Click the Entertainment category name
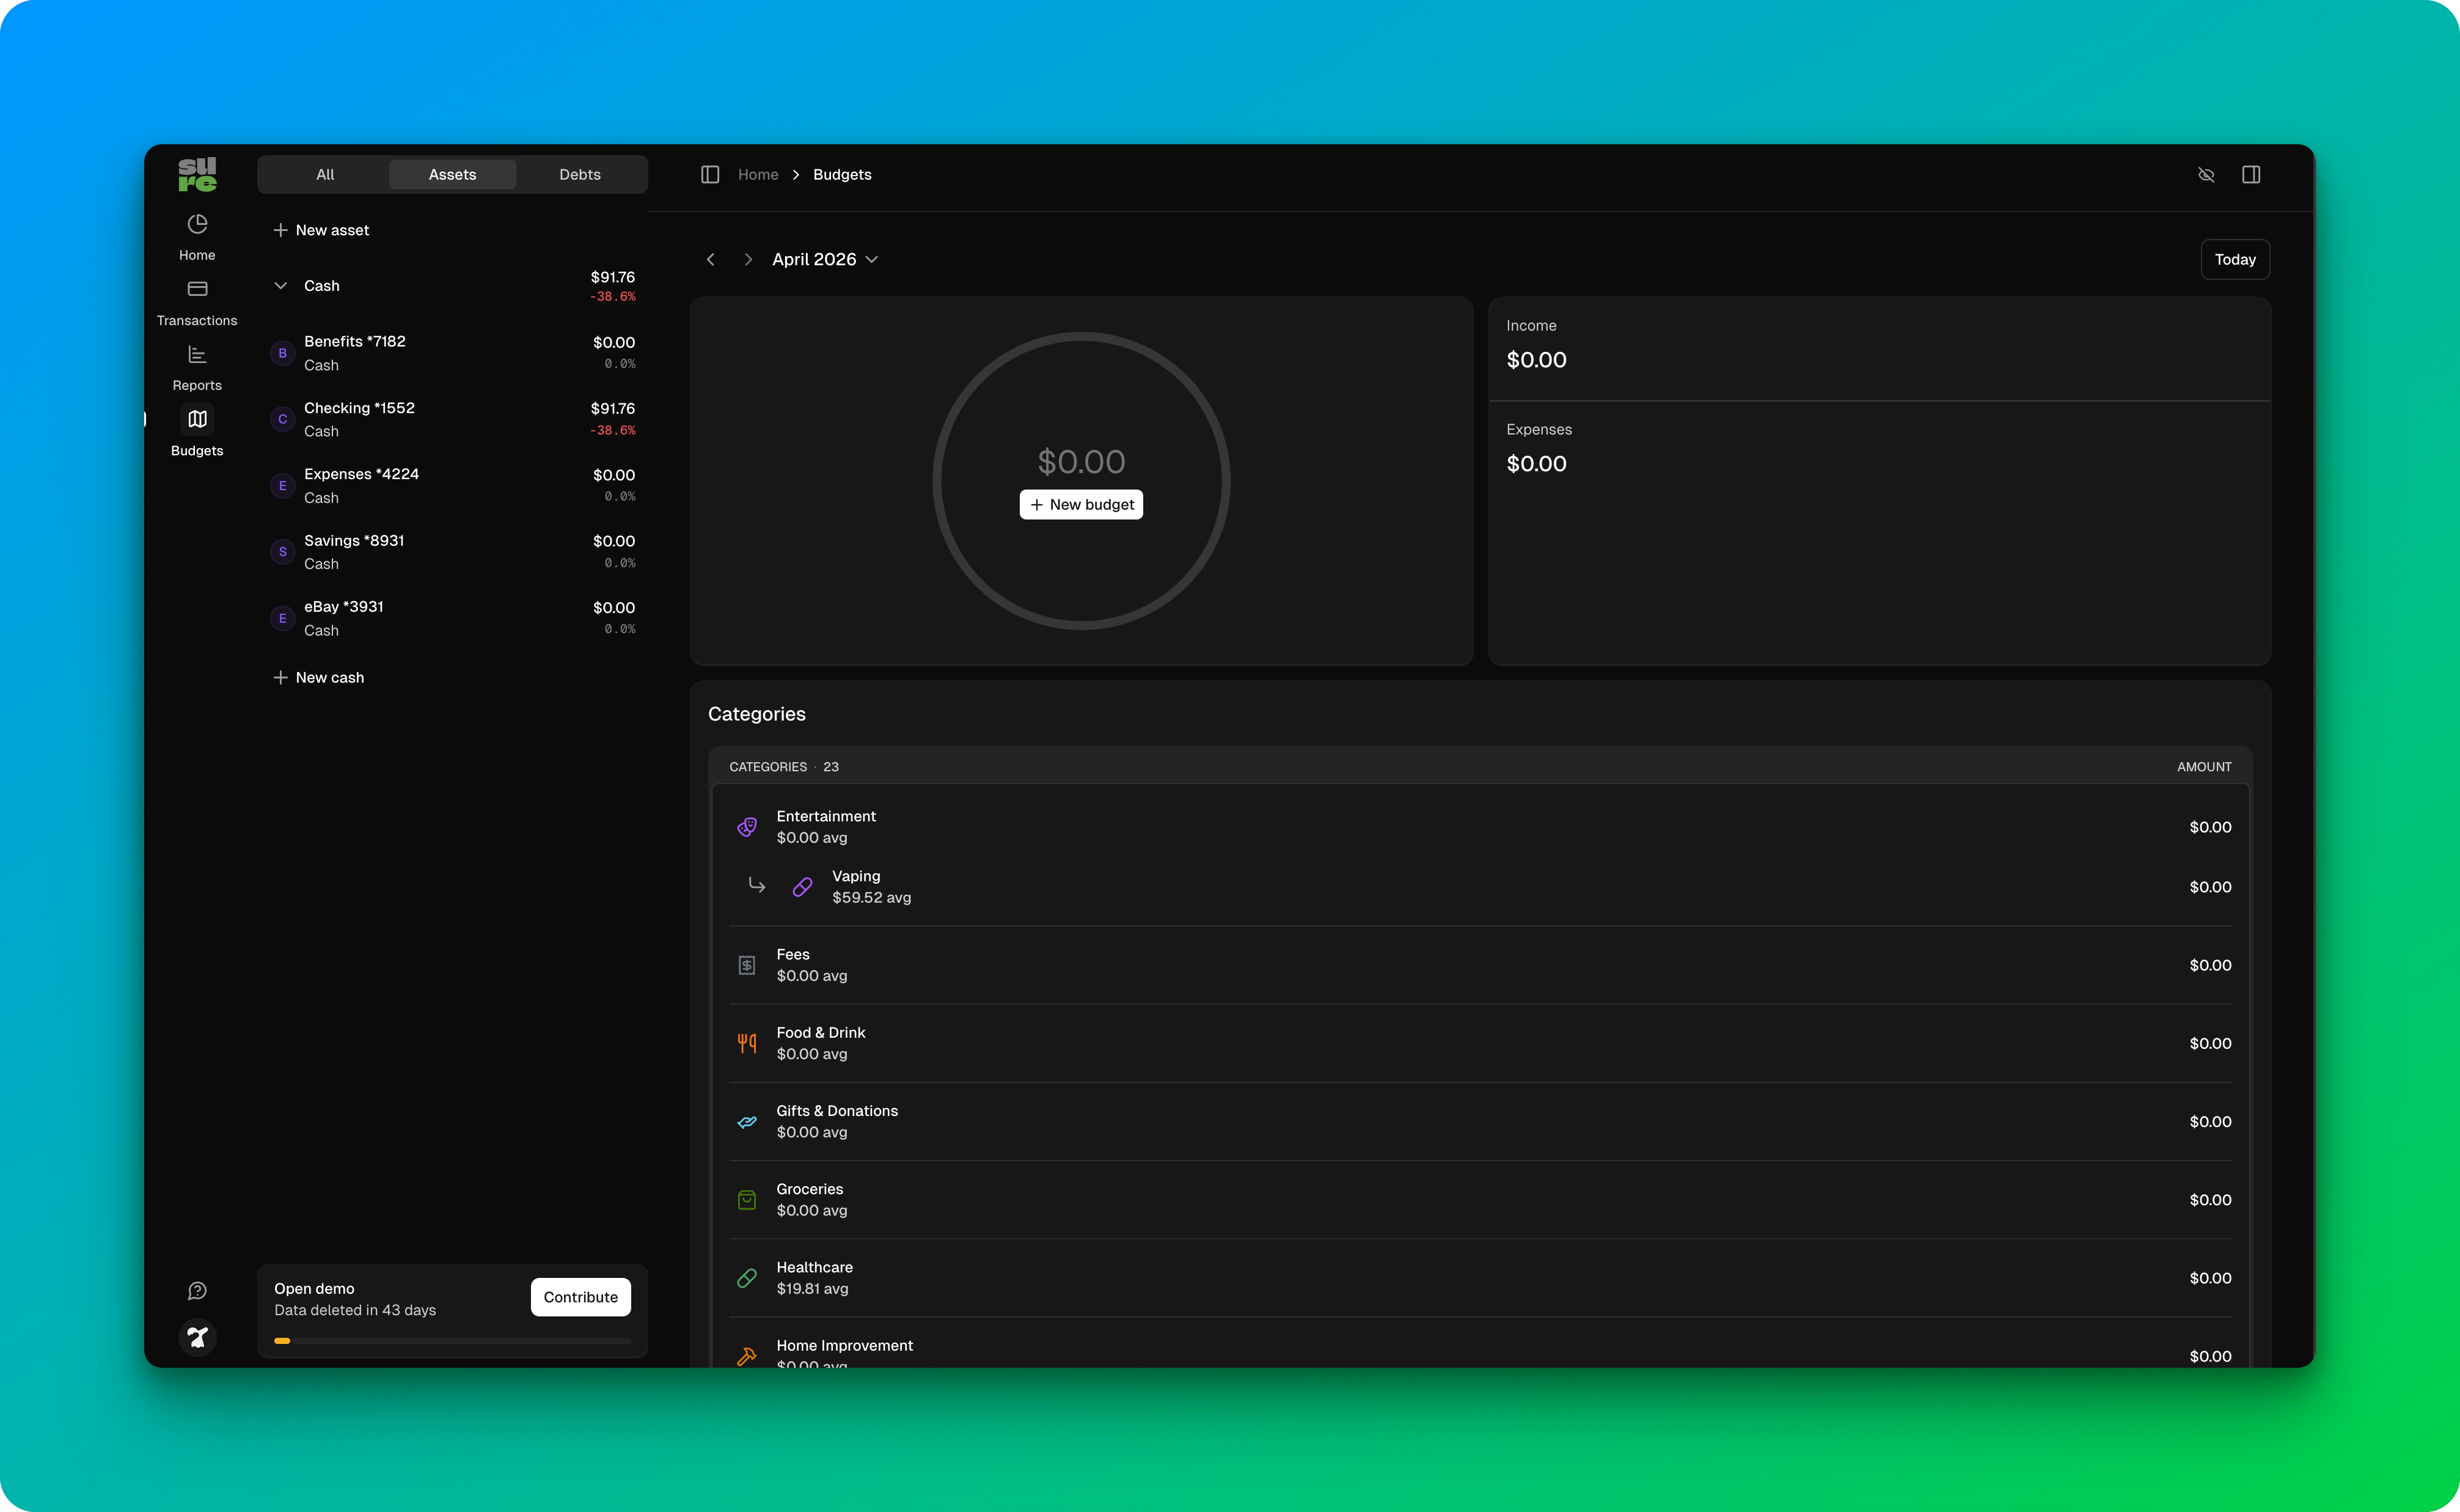 pos(825,816)
